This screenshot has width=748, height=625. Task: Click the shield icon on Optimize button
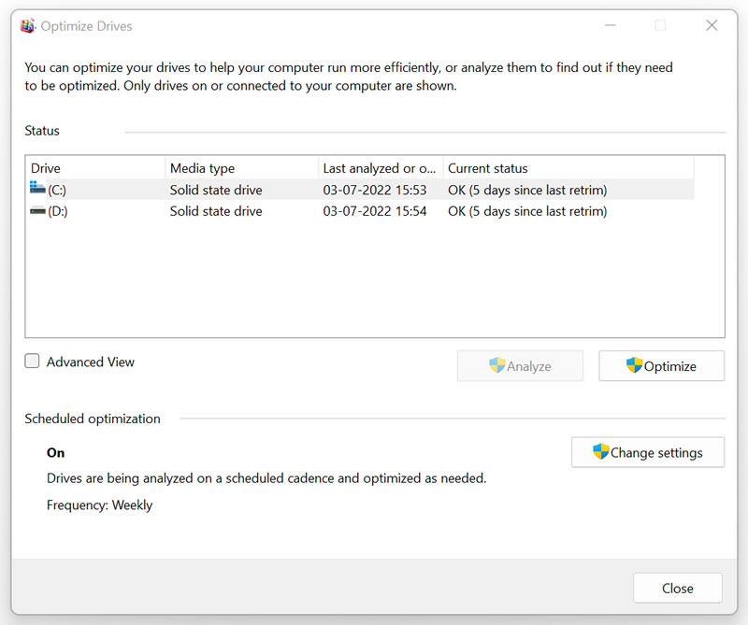[634, 365]
